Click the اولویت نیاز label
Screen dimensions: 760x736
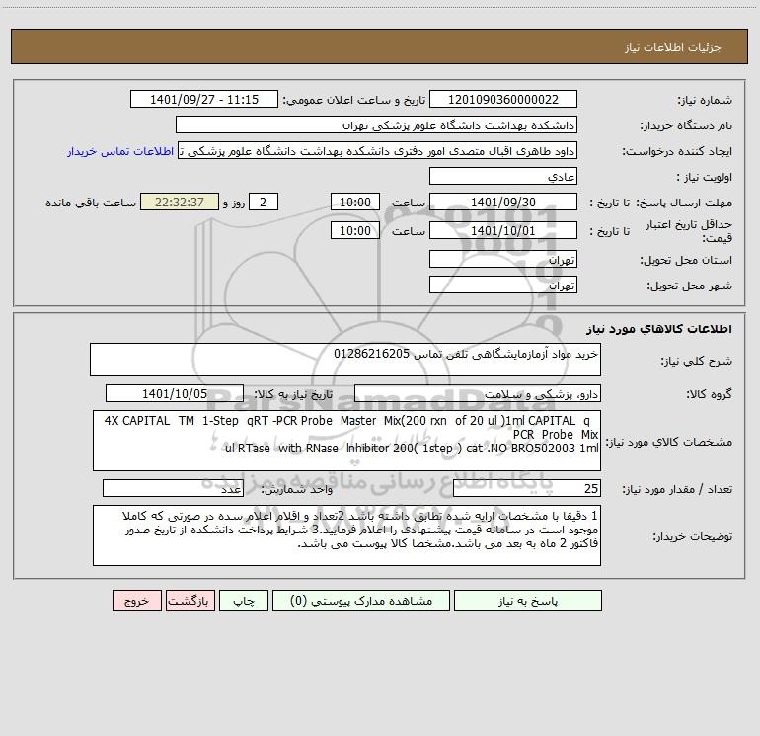(x=705, y=177)
